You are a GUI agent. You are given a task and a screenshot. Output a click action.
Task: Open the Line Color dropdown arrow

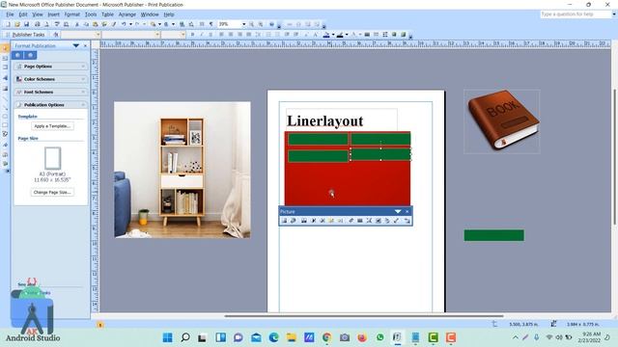pyautogui.click(x=347, y=35)
